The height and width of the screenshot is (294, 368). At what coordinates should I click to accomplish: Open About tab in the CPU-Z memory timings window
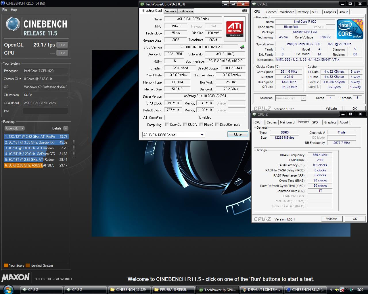[344, 122]
